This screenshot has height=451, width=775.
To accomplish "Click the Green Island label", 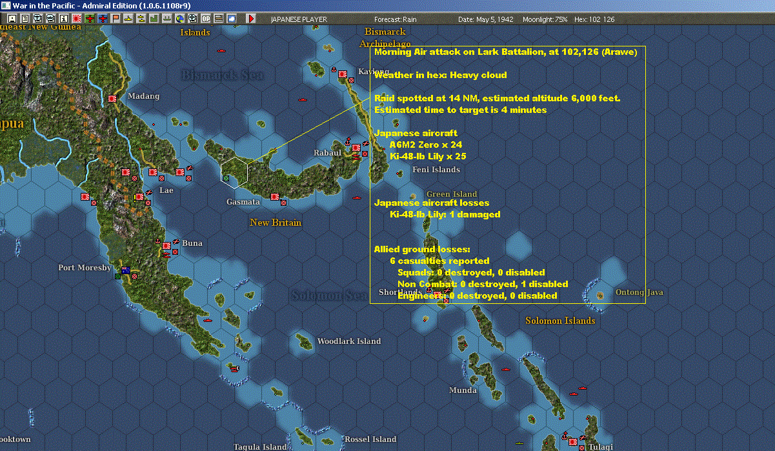I will [452, 194].
